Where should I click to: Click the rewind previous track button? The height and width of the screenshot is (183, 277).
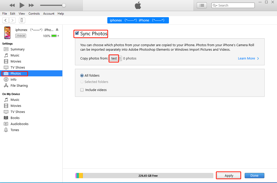click(x=12, y=5)
